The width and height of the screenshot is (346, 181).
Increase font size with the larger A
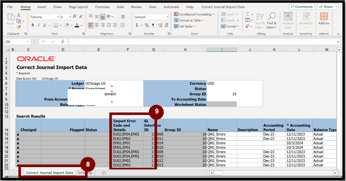(75, 16)
